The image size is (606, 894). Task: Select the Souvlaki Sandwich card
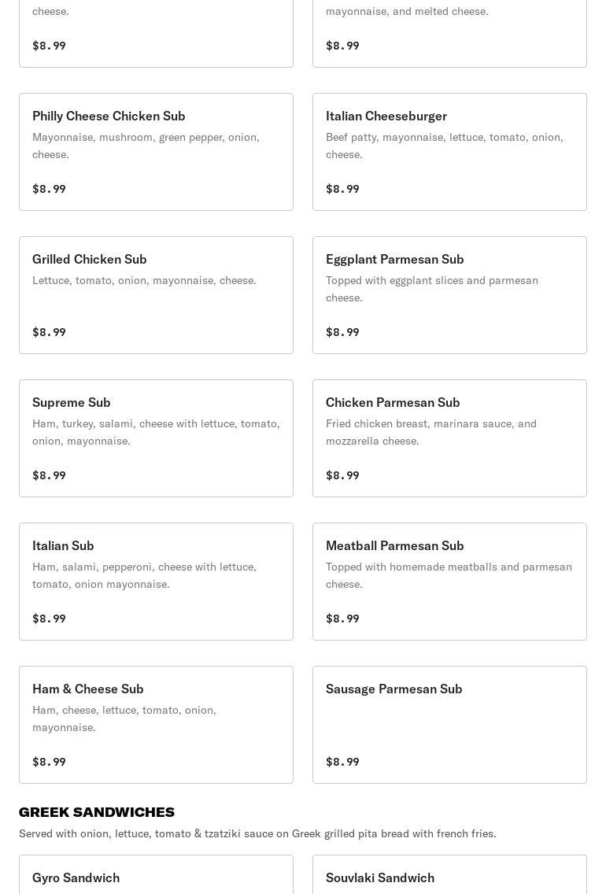449,877
